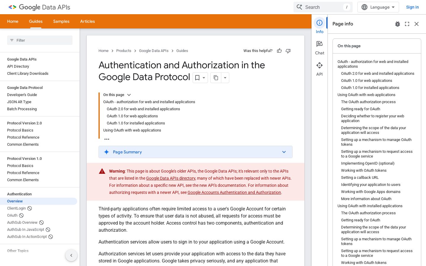Click the Sign in link

[412, 7]
